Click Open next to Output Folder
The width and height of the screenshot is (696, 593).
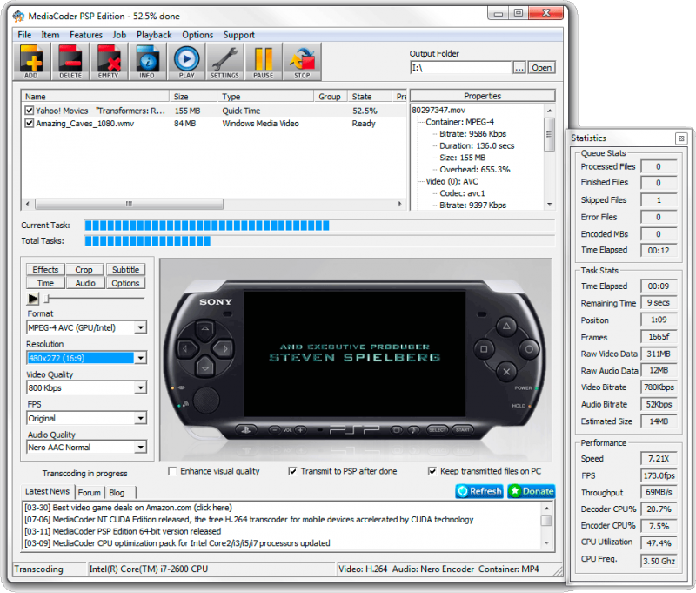(x=541, y=68)
